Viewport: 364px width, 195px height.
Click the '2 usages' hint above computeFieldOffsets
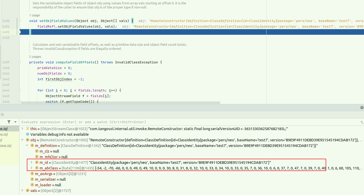tap(35, 57)
